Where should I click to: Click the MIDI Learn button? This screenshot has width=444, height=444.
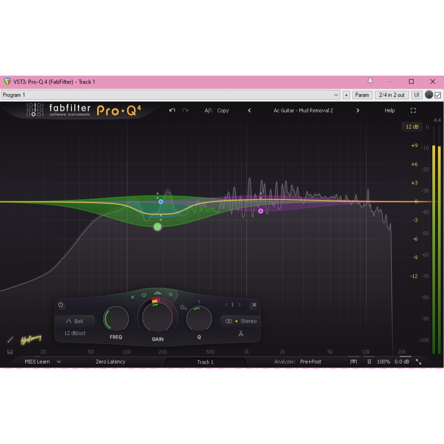click(x=37, y=362)
